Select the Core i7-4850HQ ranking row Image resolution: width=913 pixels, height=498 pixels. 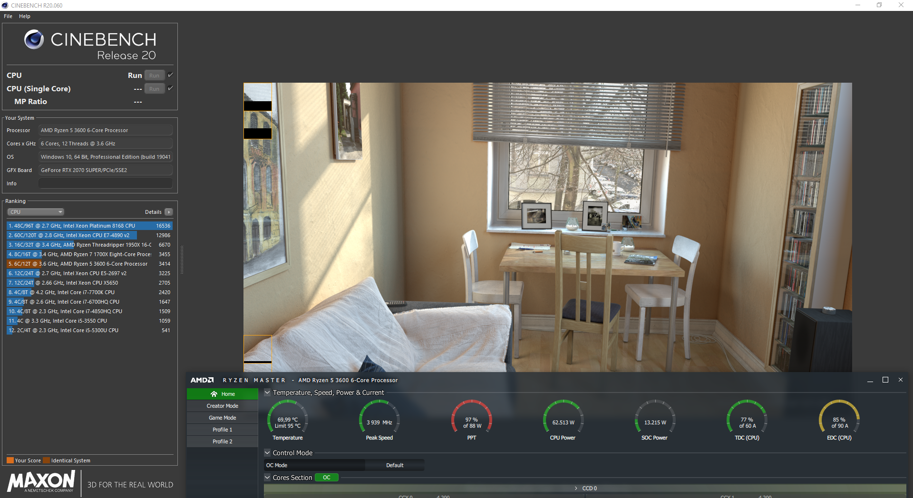pos(89,311)
